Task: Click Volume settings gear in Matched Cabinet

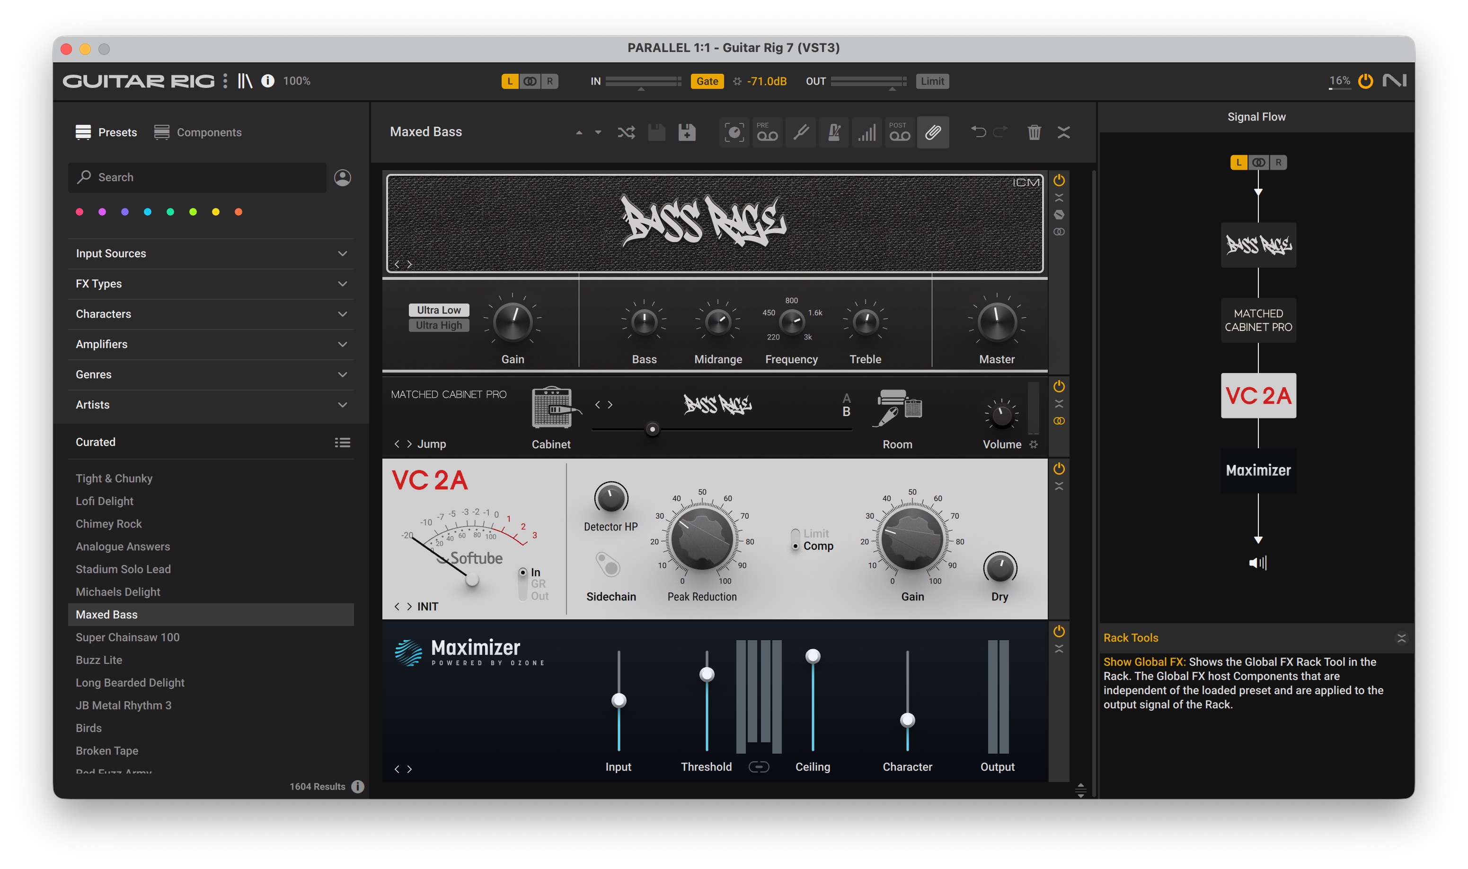Action: pyautogui.click(x=1034, y=444)
